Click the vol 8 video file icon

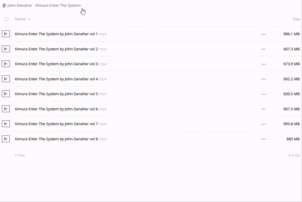[x=6, y=139]
